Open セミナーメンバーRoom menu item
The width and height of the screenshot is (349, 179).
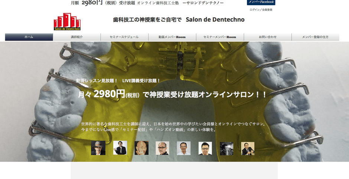220,37
